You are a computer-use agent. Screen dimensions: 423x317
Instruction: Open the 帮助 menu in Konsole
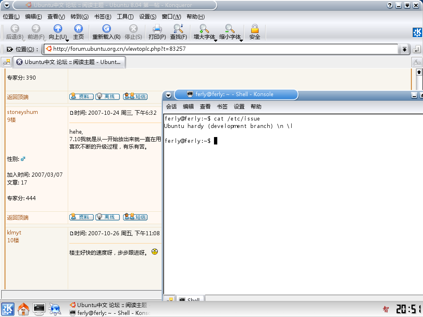256,107
